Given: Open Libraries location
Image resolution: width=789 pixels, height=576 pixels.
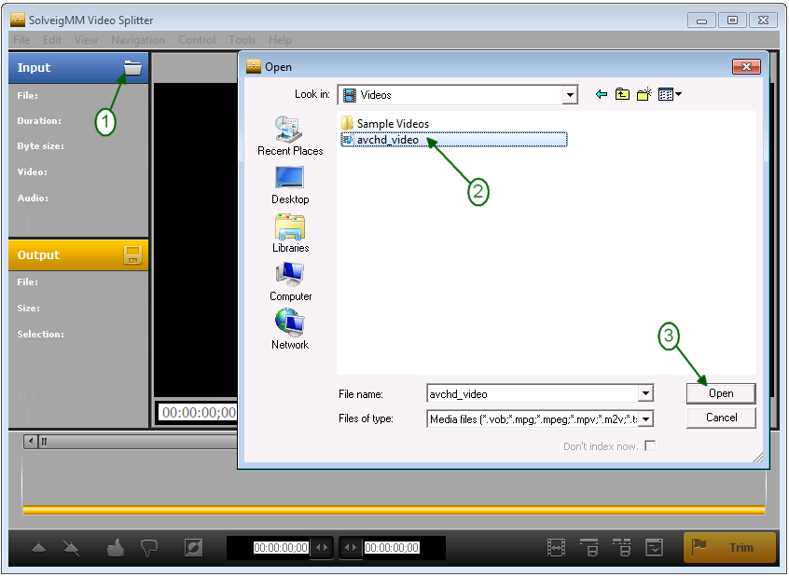Looking at the screenshot, I should click(x=290, y=233).
